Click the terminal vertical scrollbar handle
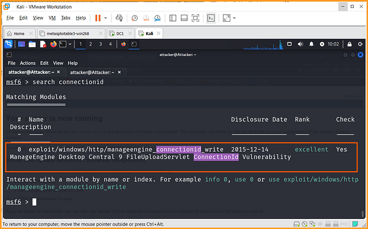 coord(363,214)
